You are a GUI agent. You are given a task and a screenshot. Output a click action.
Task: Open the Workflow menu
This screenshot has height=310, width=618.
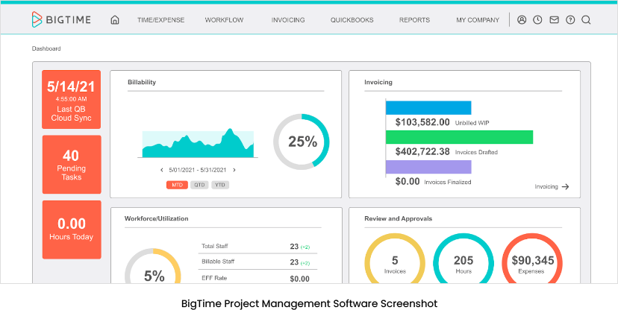(224, 20)
